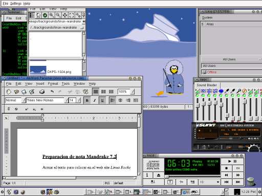This screenshot has width=262, height=196.
Task: Open the Insert menu in AbiWord
Action: point(40,84)
